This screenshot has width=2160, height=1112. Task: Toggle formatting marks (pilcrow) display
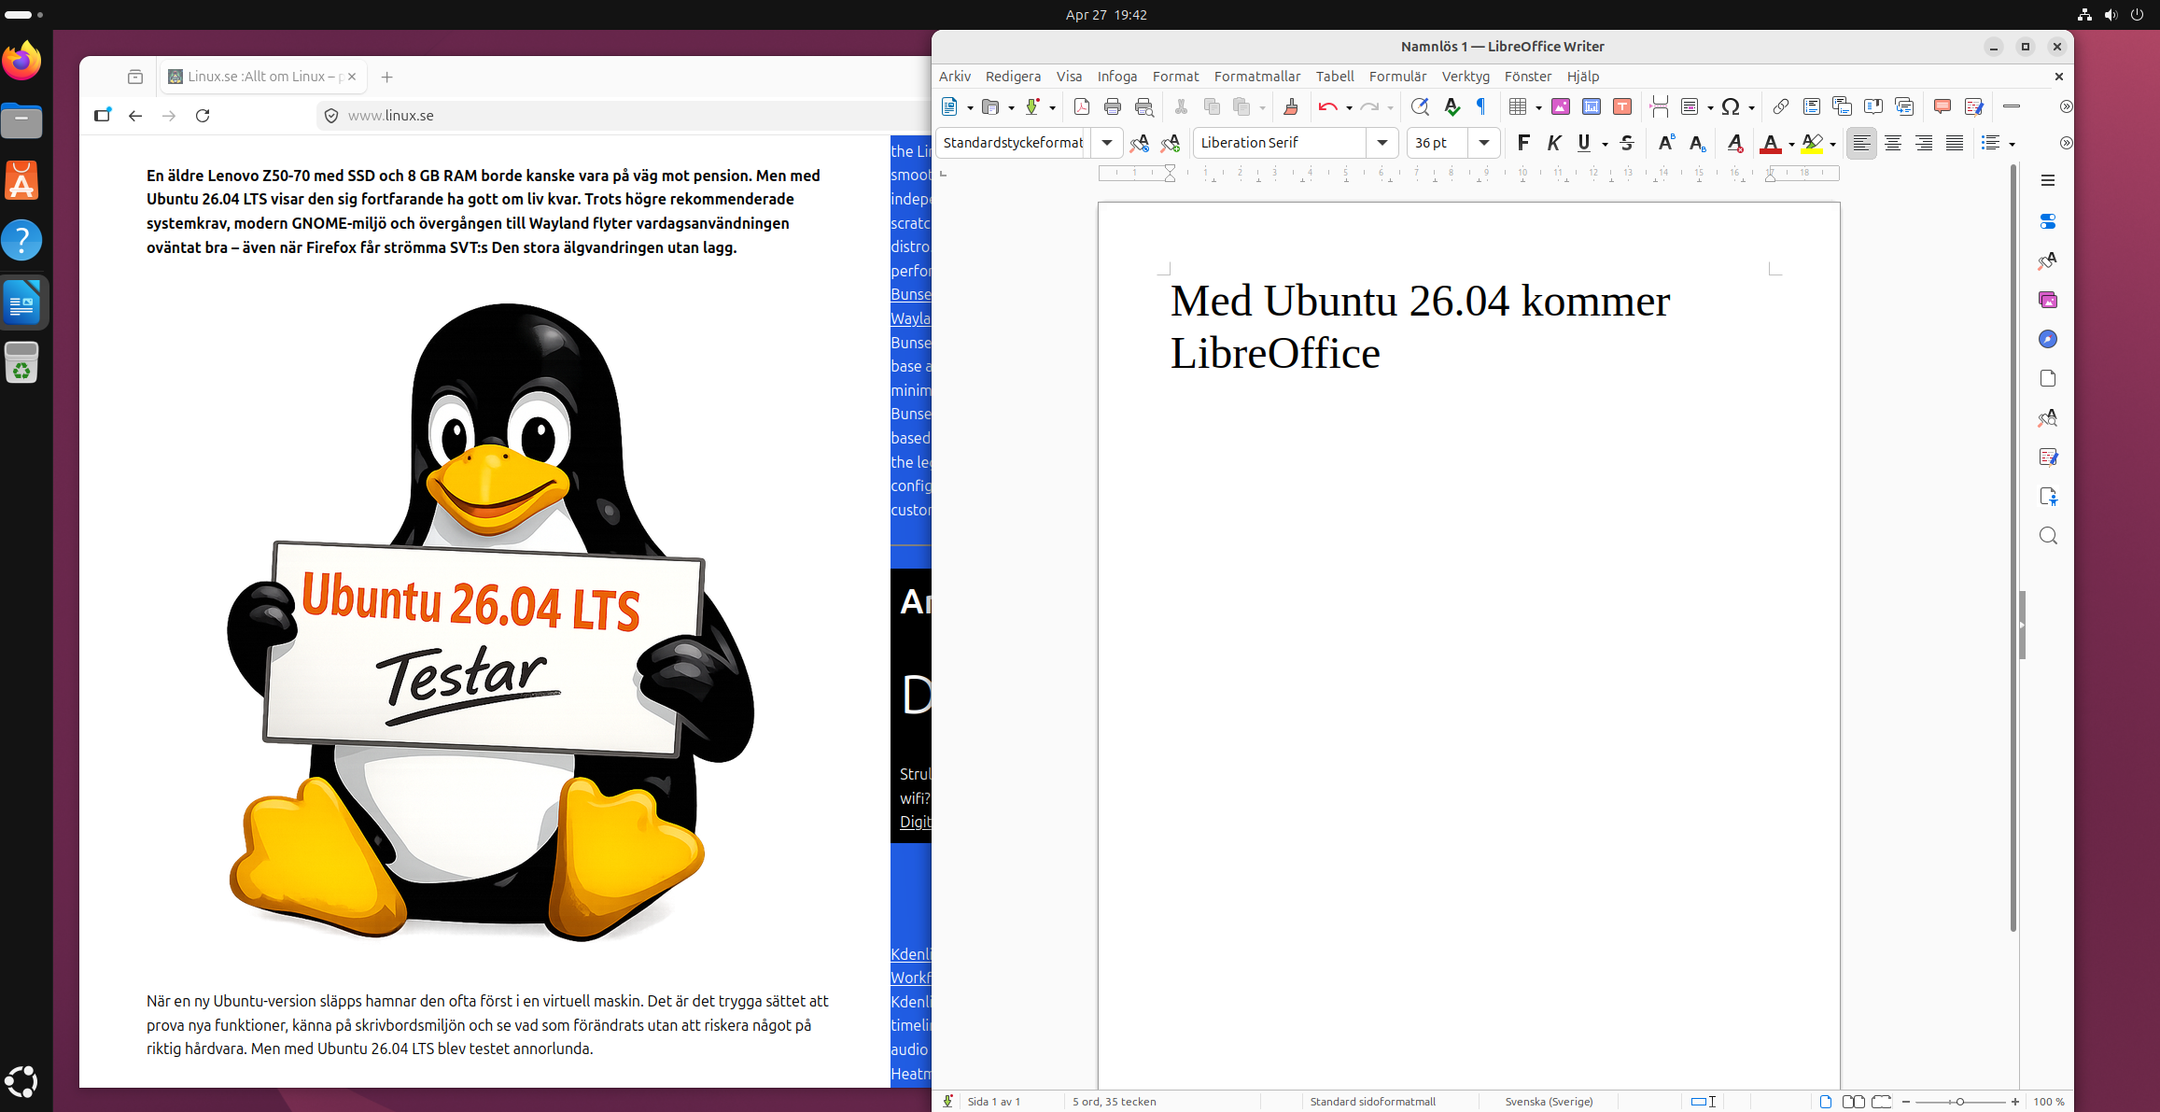(x=1481, y=106)
